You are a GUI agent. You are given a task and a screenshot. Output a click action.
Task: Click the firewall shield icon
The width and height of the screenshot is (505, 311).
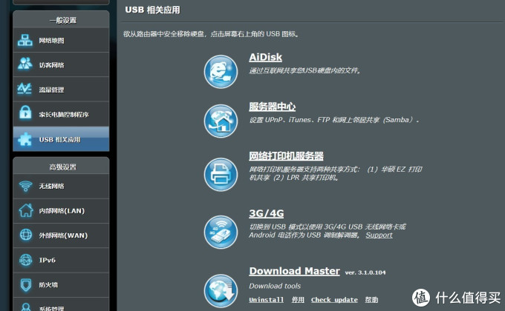[26, 284]
